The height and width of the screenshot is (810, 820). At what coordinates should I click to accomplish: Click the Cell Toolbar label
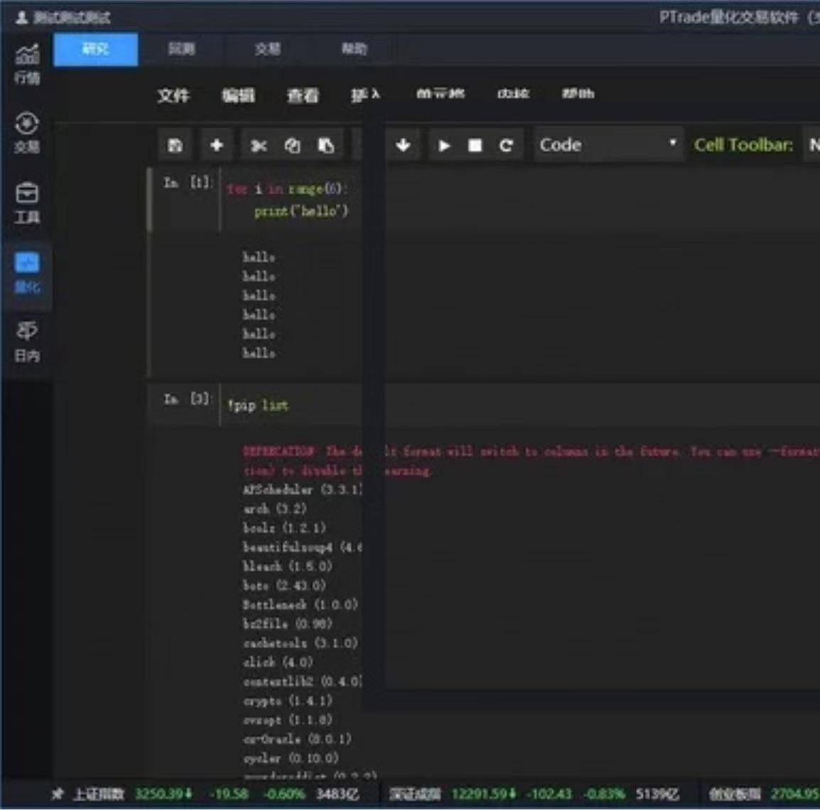(x=743, y=145)
